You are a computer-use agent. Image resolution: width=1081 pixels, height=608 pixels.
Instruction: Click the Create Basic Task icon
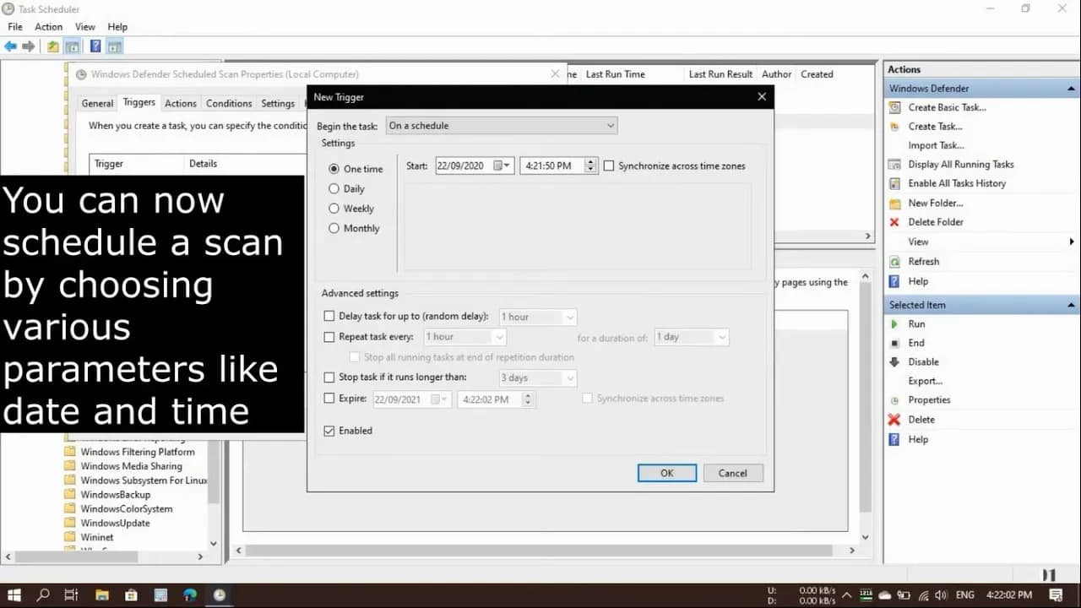tap(894, 107)
